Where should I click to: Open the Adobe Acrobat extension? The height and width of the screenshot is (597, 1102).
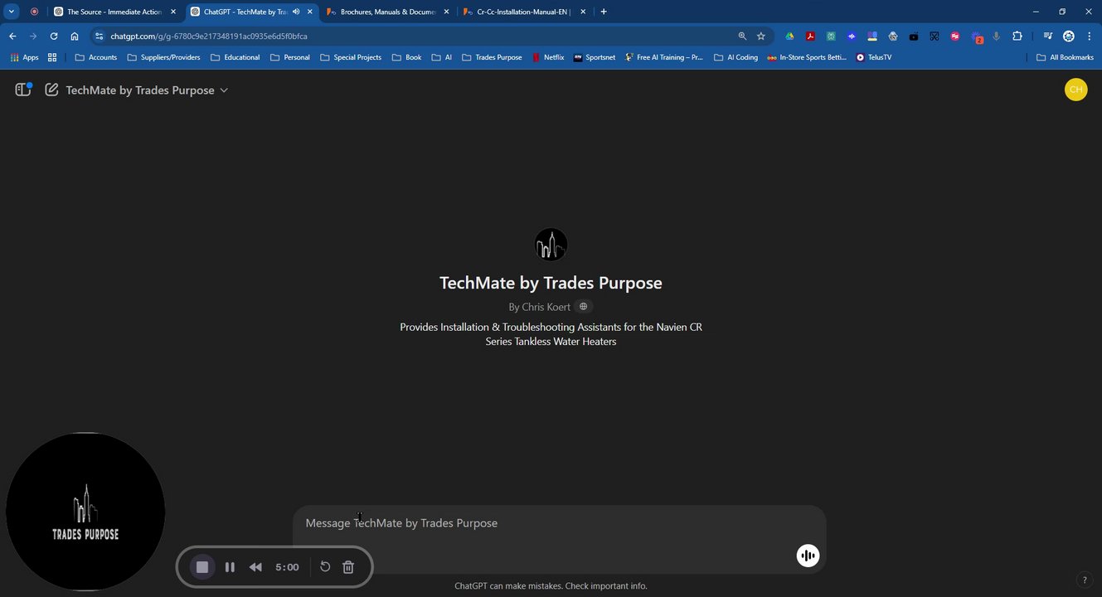[810, 36]
